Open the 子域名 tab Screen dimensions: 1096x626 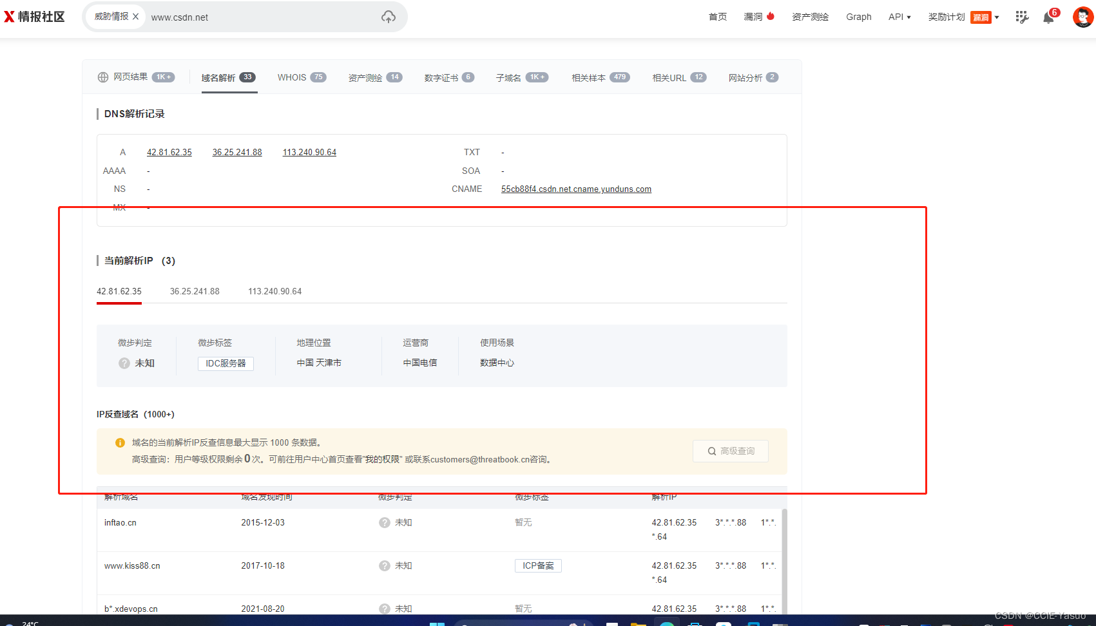tap(522, 78)
